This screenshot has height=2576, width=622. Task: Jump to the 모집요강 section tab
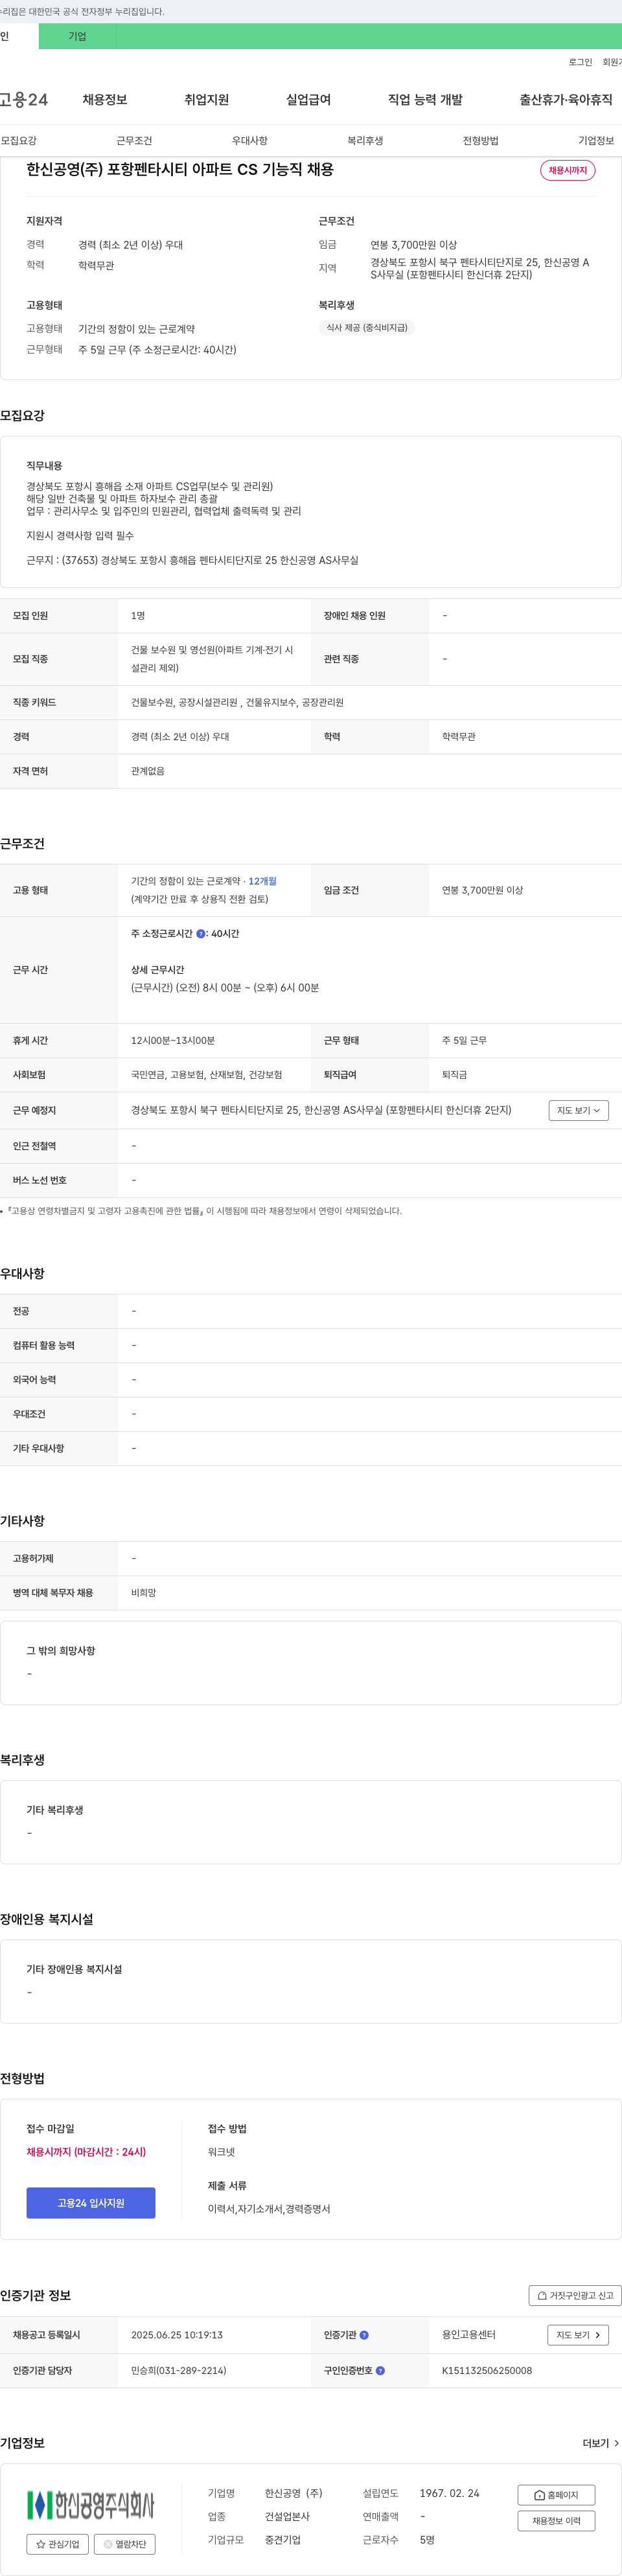[19, 141]
